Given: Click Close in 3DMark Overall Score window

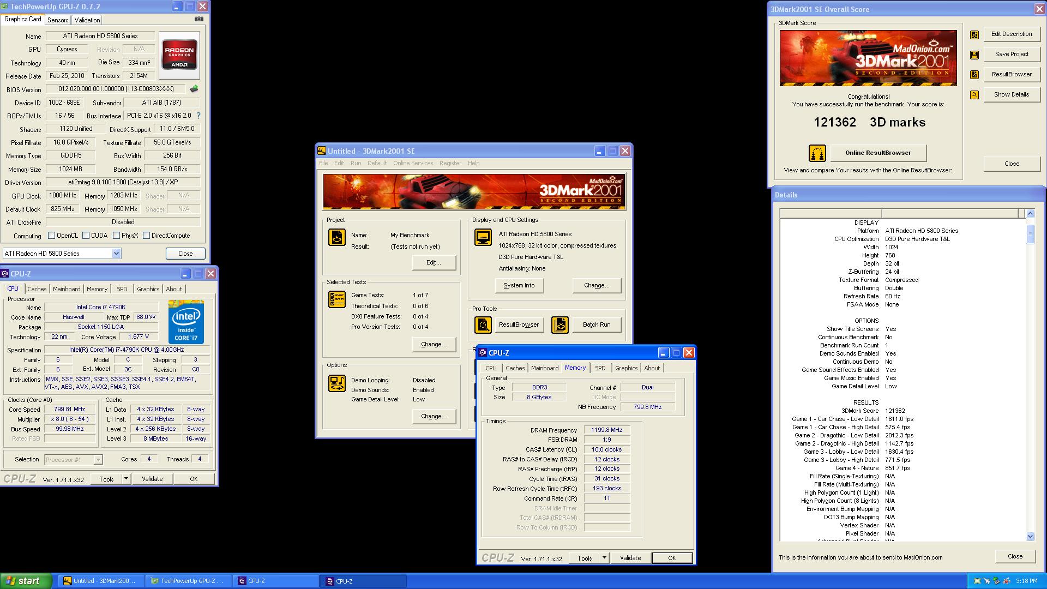Looking at the screenshot, I should pyautogui.click(x=1012, y=164).
